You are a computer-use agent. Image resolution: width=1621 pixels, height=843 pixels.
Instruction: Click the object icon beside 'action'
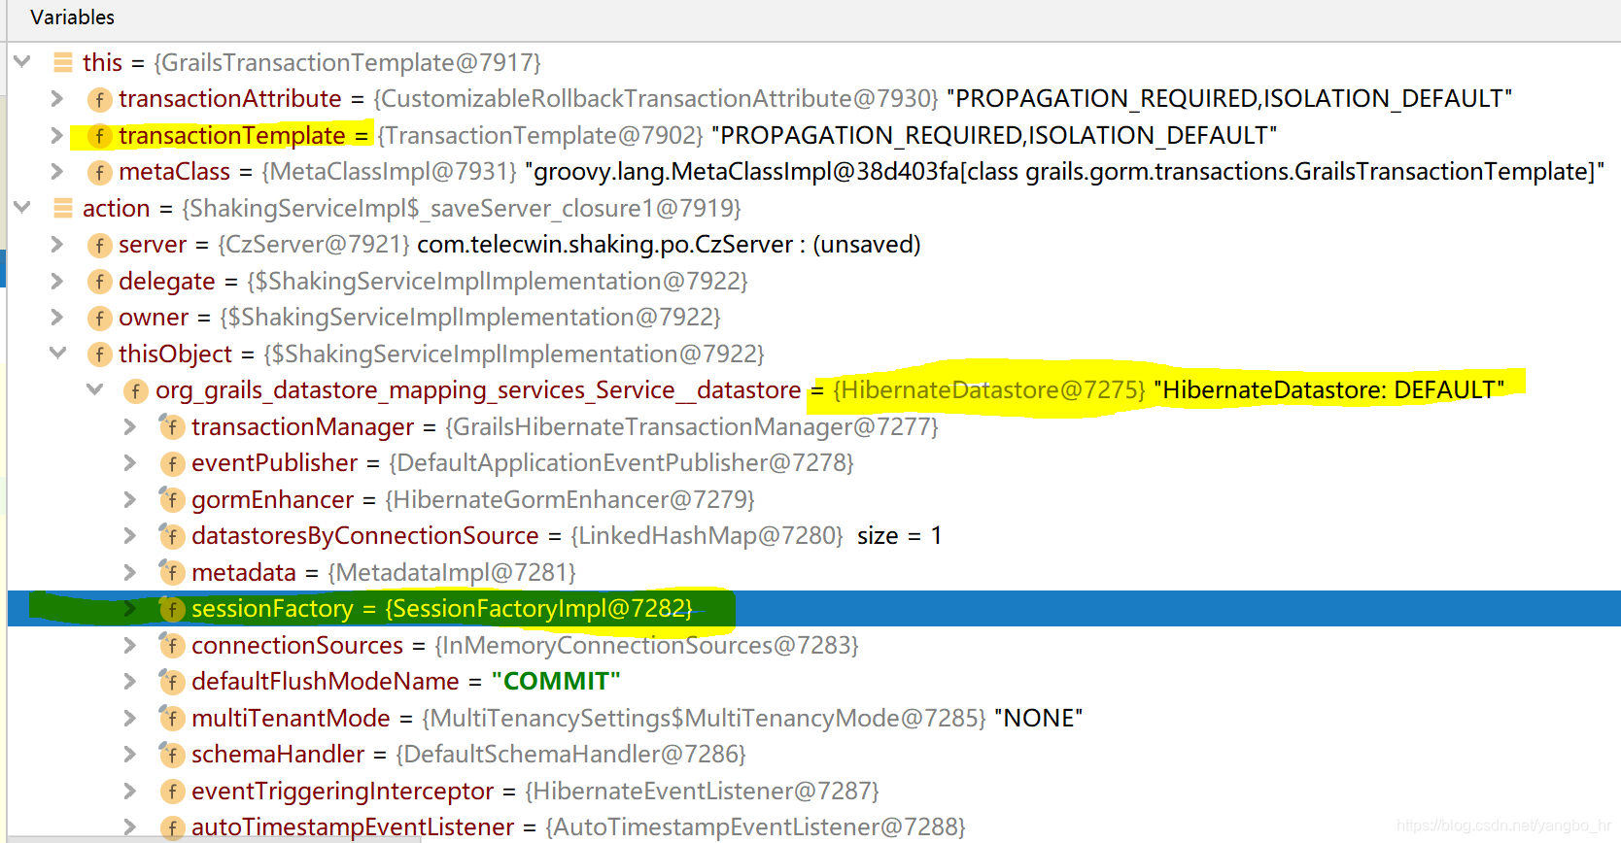coord(63,208)
